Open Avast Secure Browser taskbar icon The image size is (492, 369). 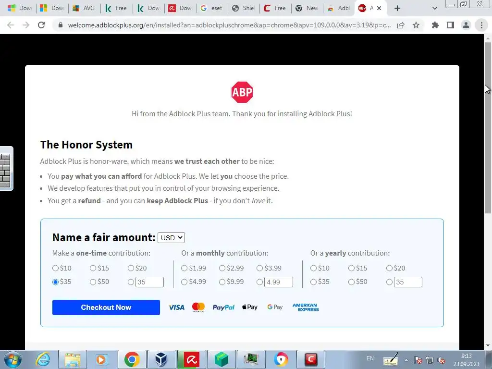281,359
